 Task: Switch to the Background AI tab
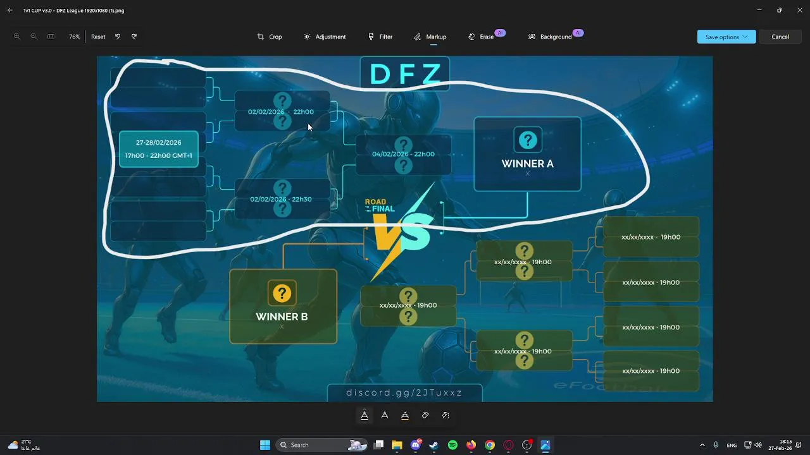555,36
